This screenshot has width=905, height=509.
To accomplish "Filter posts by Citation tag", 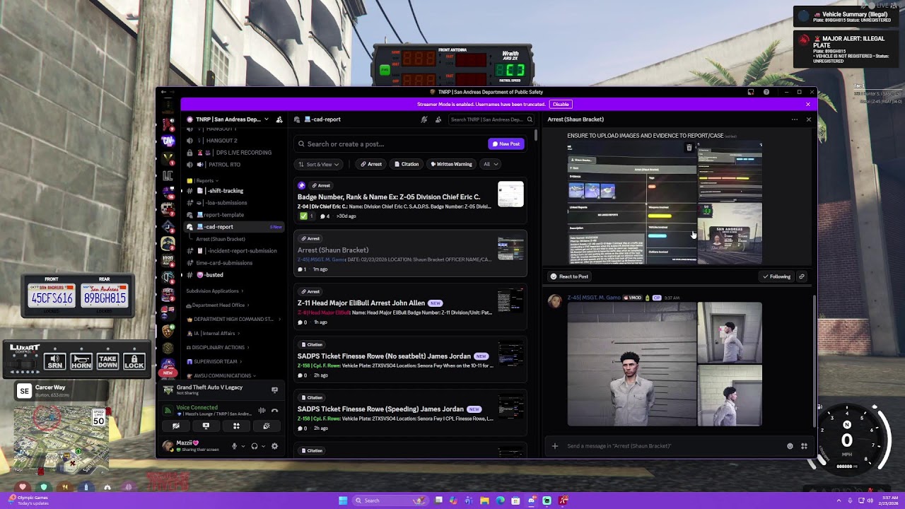I will click(406, 164).
